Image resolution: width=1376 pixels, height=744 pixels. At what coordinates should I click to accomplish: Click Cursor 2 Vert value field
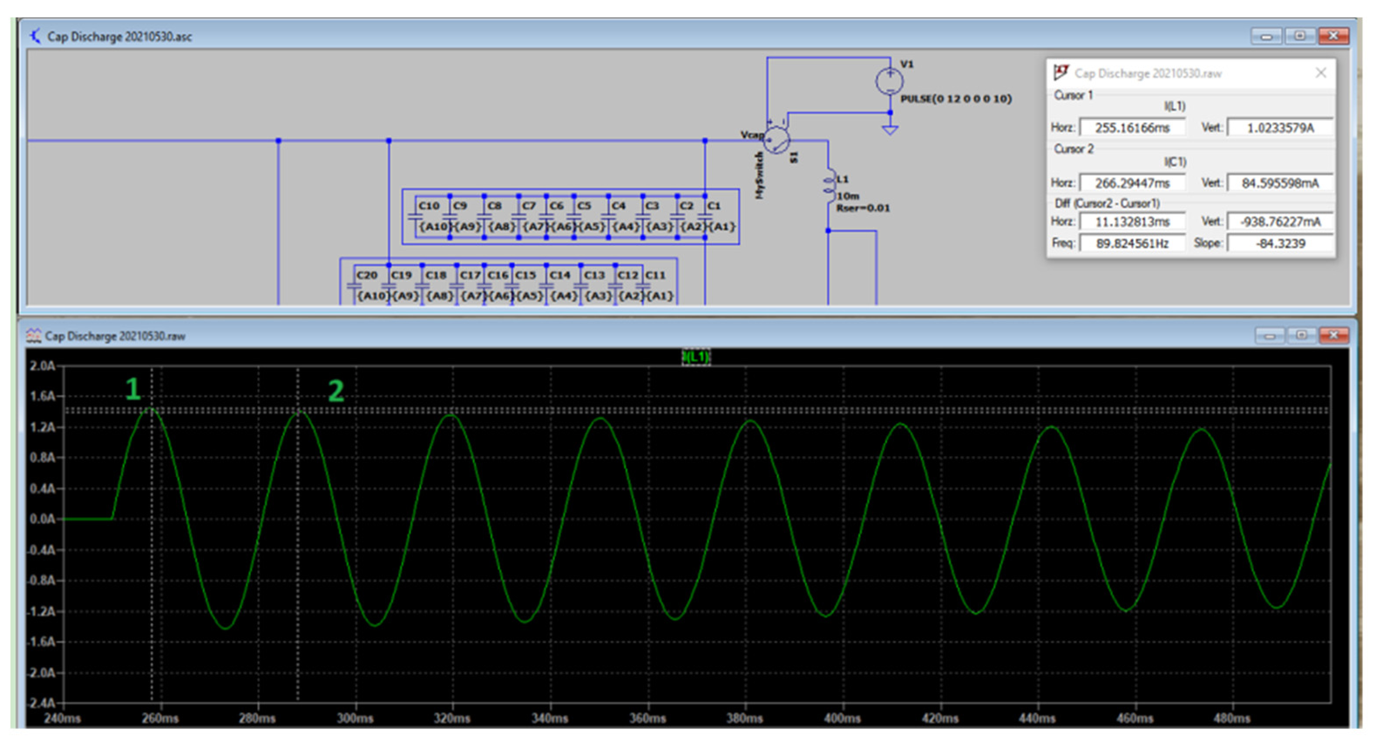coord(1280,183)
